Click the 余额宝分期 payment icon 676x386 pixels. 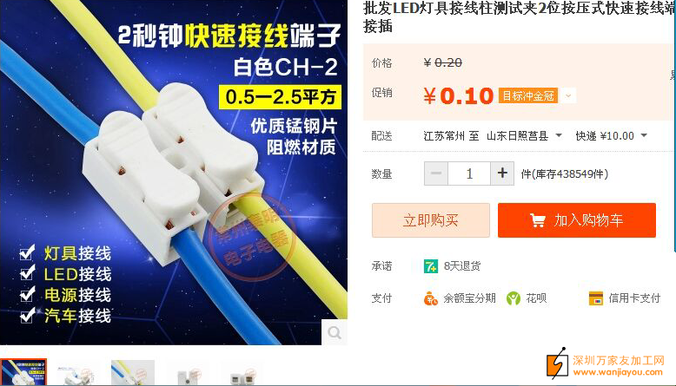tap(431, 298)
